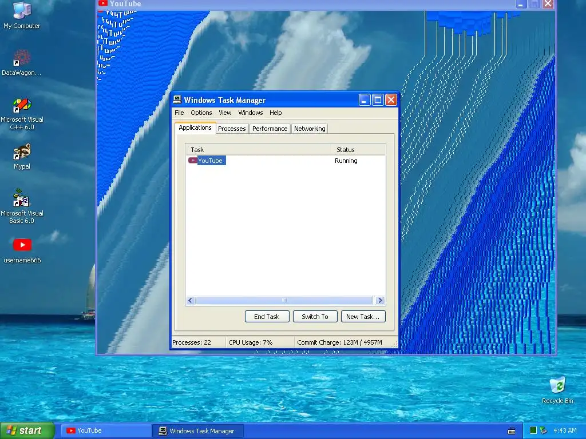
Task: Switch to the Networking tab
Action: pos(310,129)
